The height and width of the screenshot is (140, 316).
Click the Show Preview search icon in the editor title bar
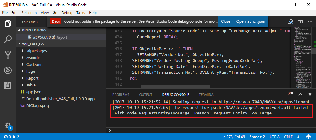pos(290,21)
